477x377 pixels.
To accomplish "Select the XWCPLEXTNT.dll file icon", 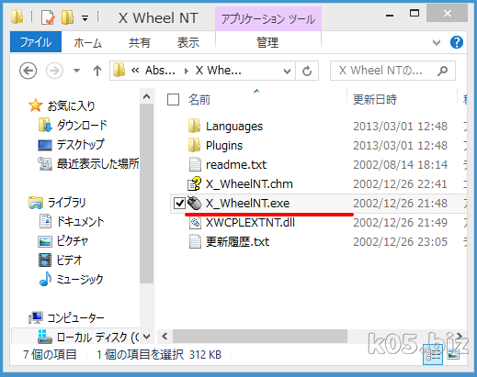I will [x=195, y=222].
